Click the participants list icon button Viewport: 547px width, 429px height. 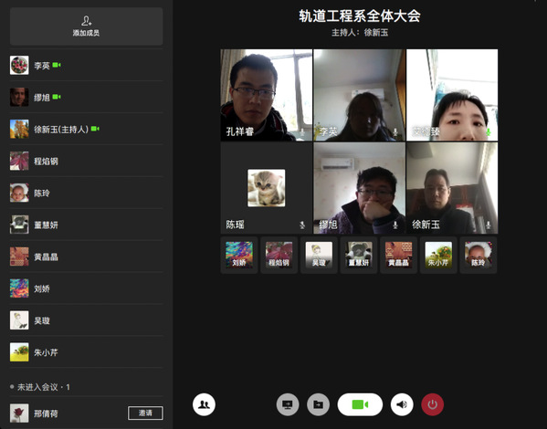tap(204, 404)
